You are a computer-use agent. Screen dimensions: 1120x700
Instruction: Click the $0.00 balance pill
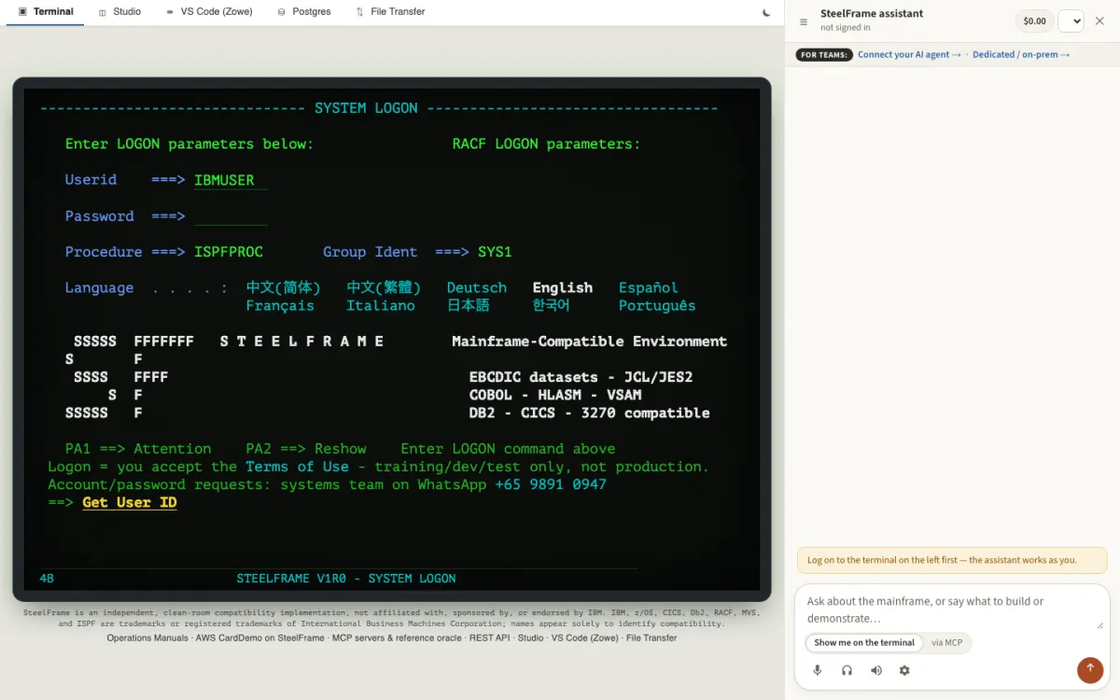pos(1034,21)
